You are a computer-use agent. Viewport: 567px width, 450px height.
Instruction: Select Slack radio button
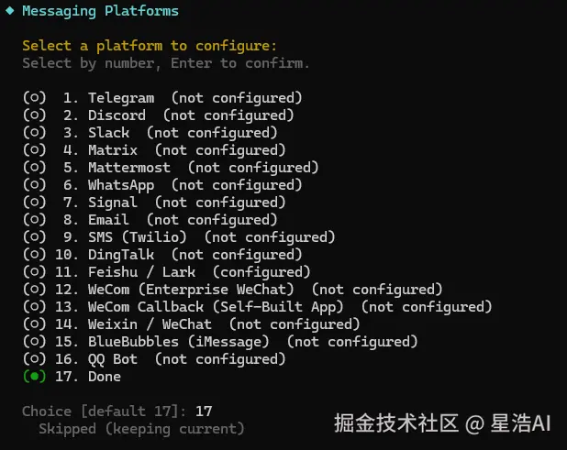click(34, 133)
